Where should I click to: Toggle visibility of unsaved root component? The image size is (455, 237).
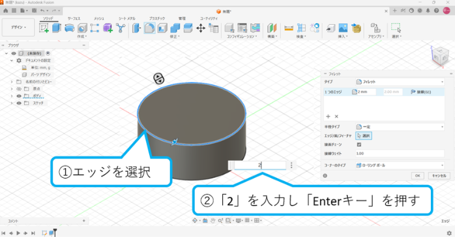click(14, 53)
